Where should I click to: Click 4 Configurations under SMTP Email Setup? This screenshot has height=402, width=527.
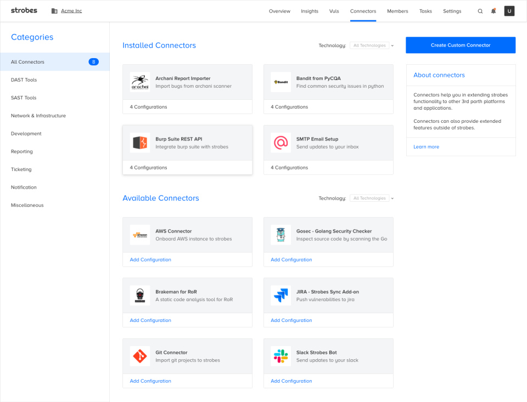(x=289, y=168)
